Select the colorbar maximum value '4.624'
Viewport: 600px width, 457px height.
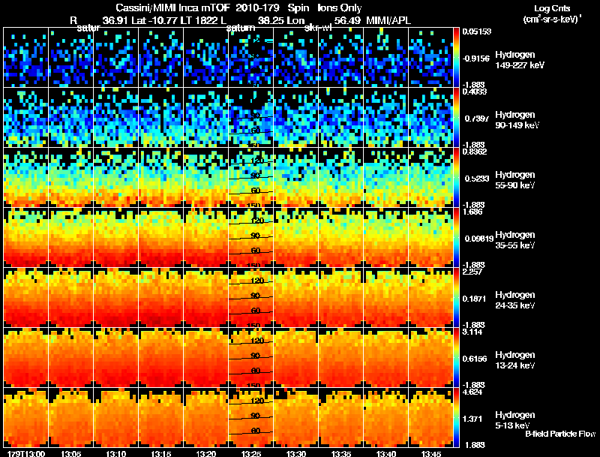(472, 392)
